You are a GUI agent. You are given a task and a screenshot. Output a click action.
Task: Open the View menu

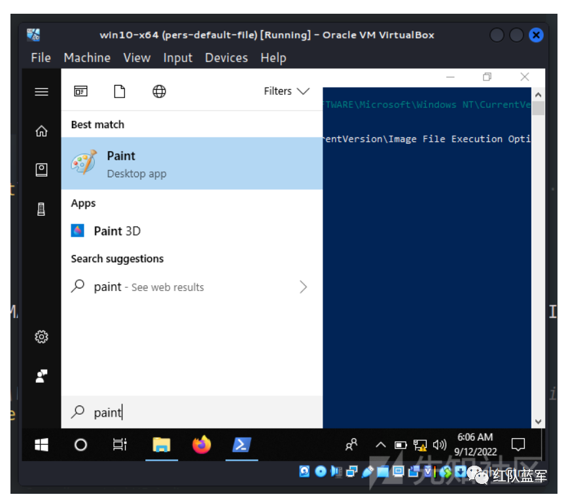(137, 58)
